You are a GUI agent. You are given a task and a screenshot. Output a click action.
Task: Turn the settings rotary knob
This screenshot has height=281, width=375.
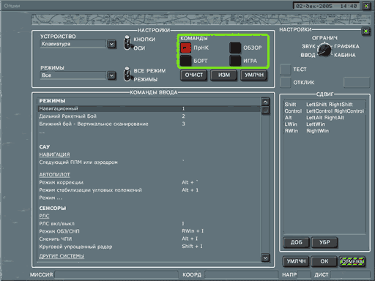click(x=324, y=50)
